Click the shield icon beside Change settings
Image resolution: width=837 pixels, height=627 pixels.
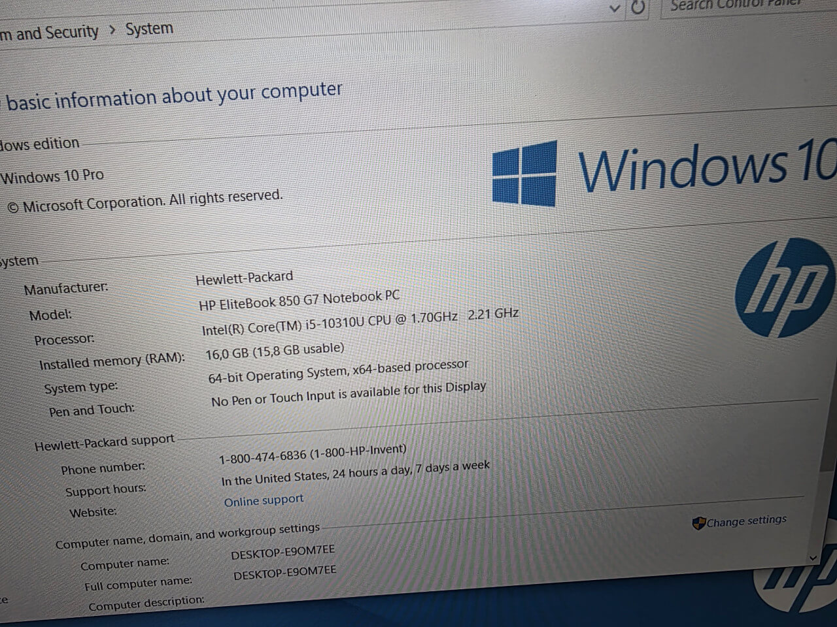click(x=698, y=523)
